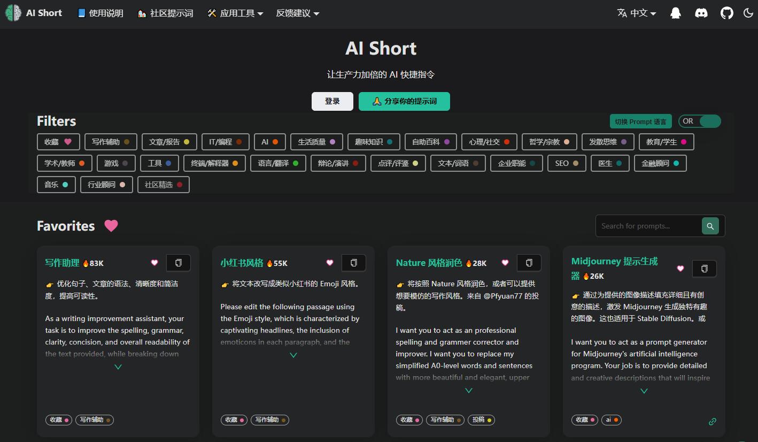Viewport: 758px width, 442px height.
Task: Open the 中文 language dropdown
Action: [637, 13]
